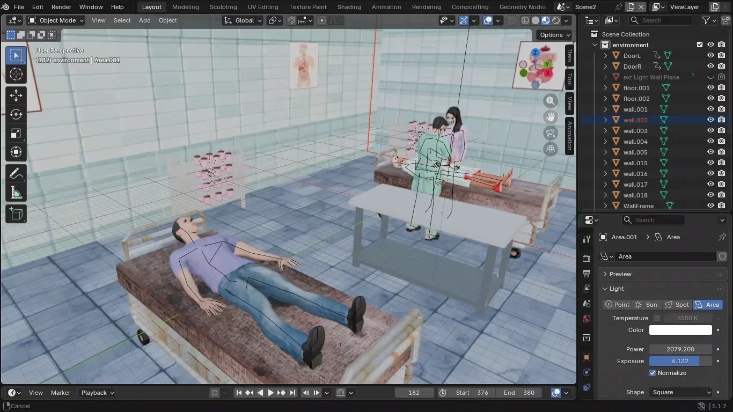Open the Options dropdown in viewport

click(555, 35)
